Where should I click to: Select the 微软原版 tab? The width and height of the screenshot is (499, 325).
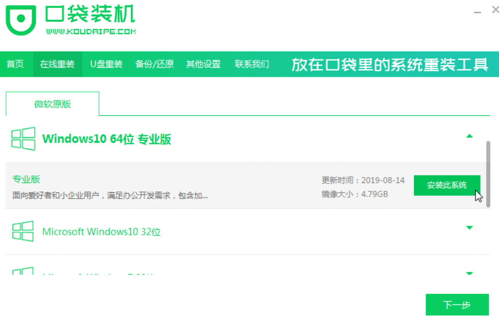52,104
